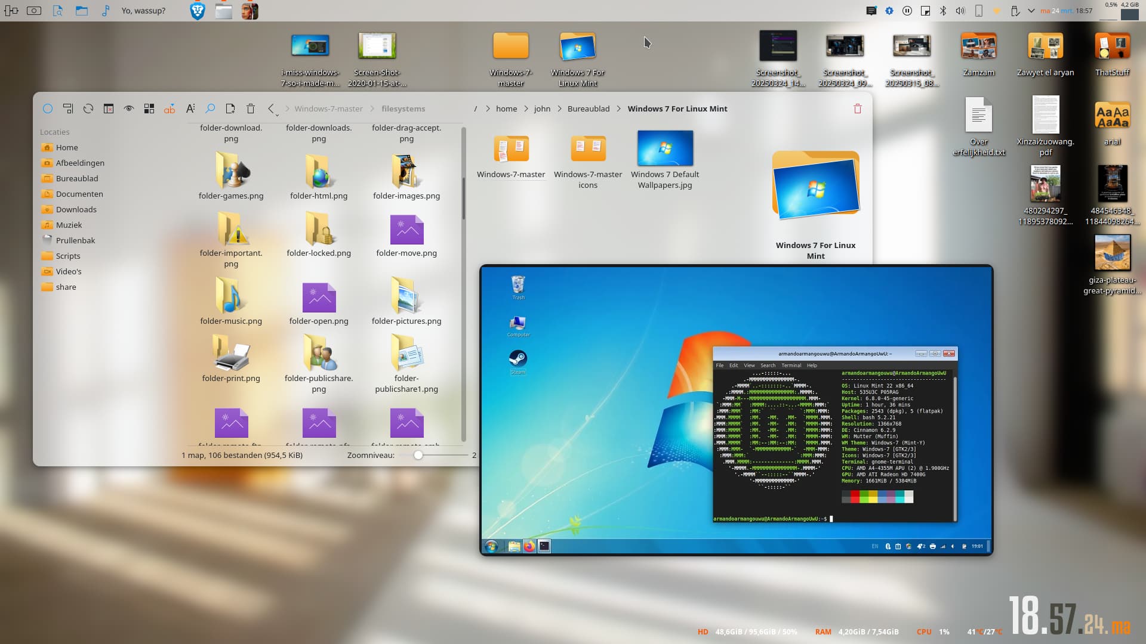Navigate to 'home' in breadcrumb path
Screen dimensions: 1146x644
coord(506,109)
